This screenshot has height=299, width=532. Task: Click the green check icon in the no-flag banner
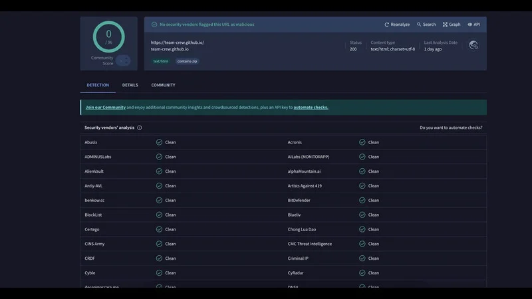(154, 25)
